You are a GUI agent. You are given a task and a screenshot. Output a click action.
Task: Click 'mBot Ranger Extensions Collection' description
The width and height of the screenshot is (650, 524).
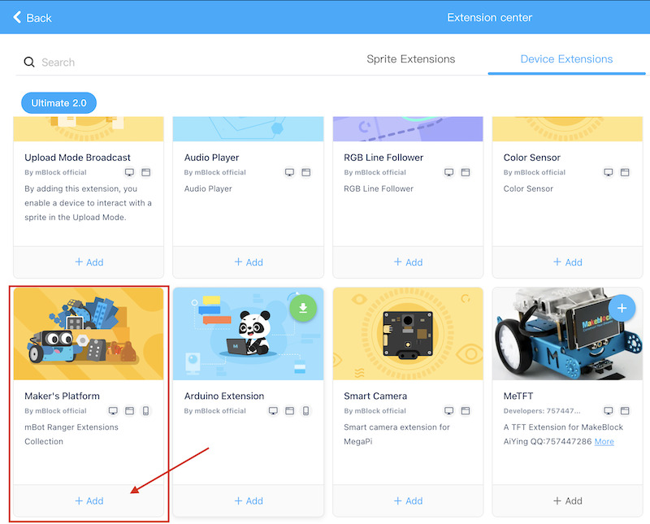[x=71, y=434]
